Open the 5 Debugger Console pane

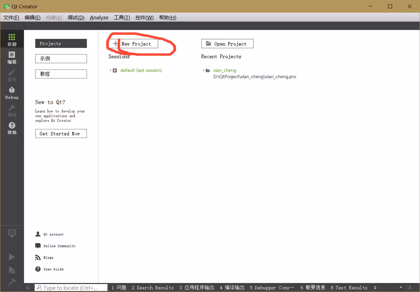point(272,288)
